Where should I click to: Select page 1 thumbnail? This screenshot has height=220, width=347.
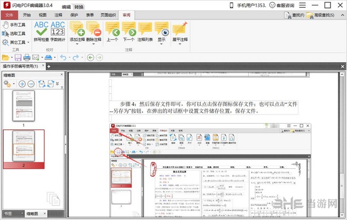coord(23,106)
